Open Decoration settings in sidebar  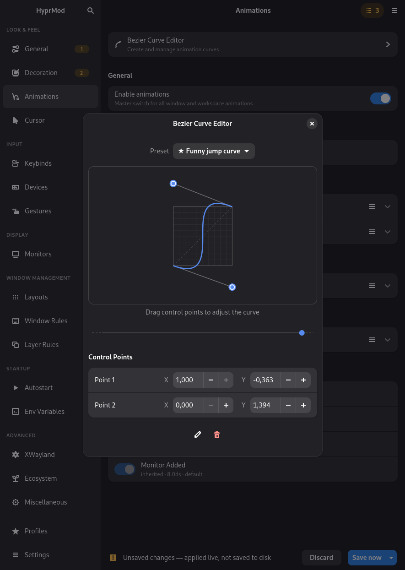click(x=50, y=73)
